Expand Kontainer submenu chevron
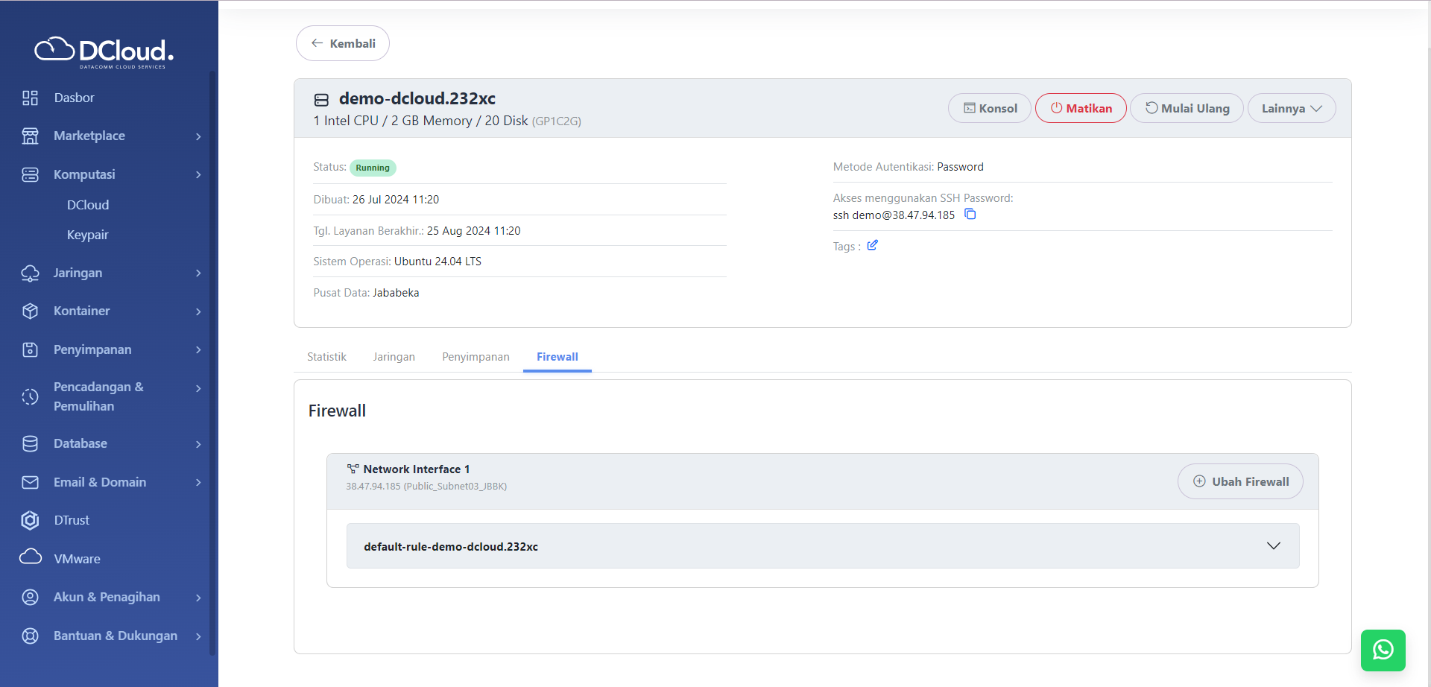 coord(198,311)
